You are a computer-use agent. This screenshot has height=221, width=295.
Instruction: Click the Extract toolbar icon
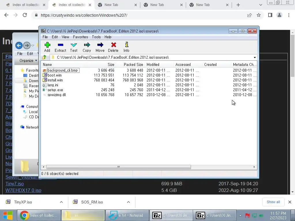[60, 47]
